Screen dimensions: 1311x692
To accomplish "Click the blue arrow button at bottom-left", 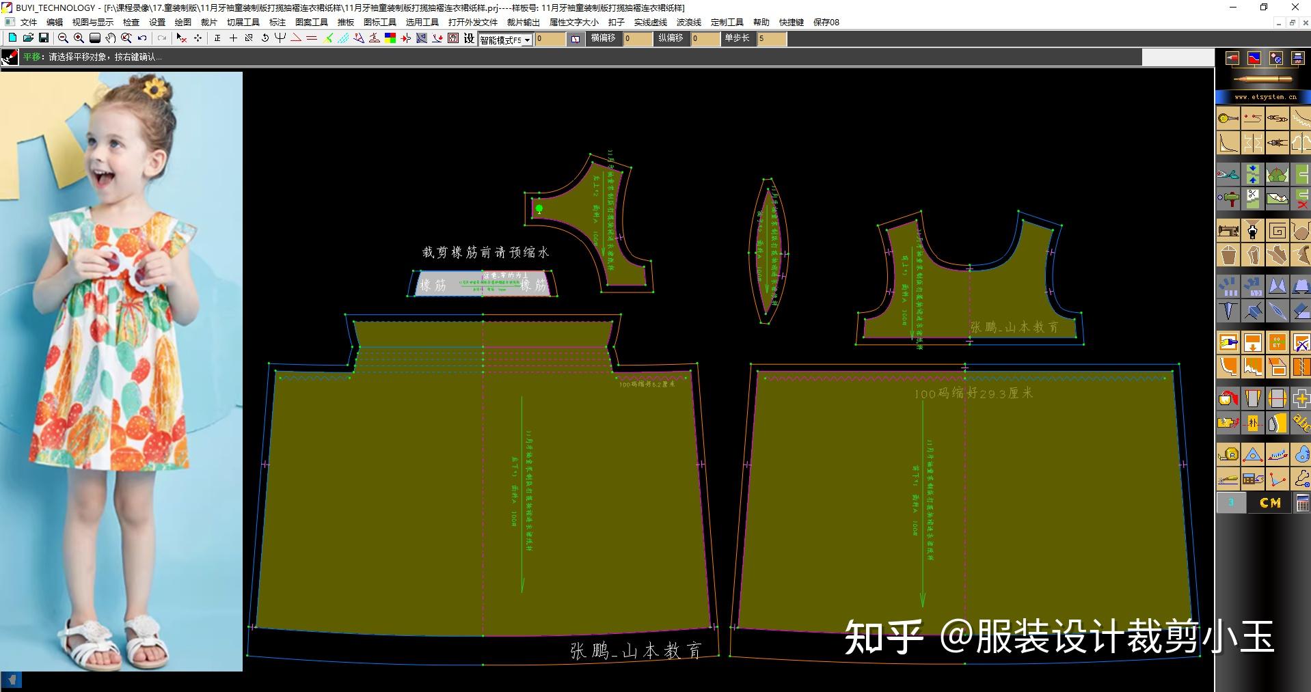I will click(x=12, y=680).
